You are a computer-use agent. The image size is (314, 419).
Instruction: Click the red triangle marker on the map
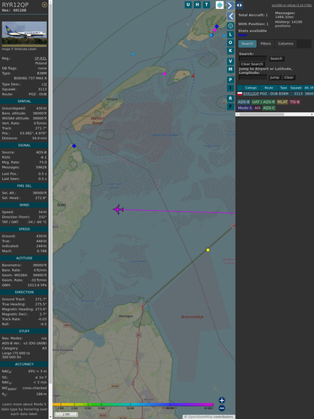(193, 76)
